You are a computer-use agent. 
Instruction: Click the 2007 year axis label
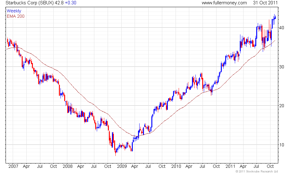13,167
